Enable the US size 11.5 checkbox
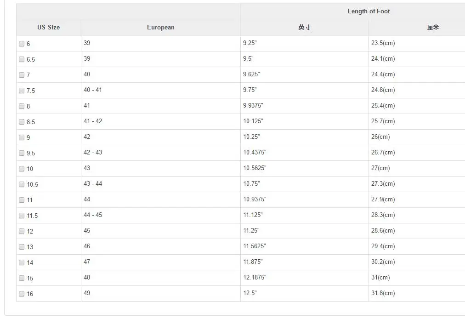The image size is (465, 325). coord(22,216)
